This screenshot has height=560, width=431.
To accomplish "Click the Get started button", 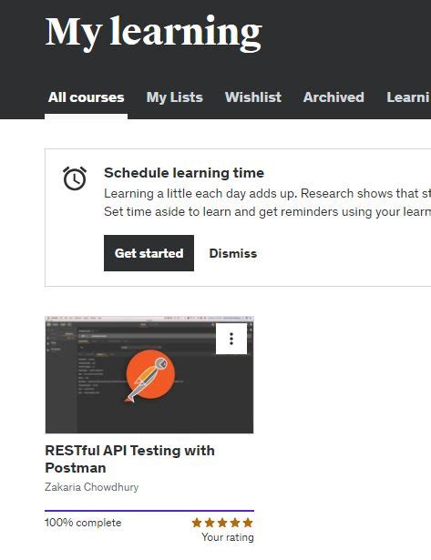I will tap(149, 253).
